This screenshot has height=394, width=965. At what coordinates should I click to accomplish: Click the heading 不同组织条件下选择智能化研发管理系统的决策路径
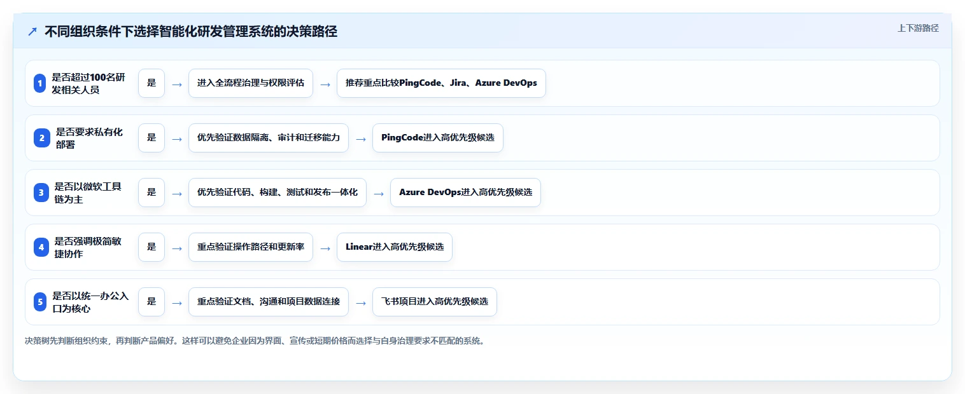191,32
